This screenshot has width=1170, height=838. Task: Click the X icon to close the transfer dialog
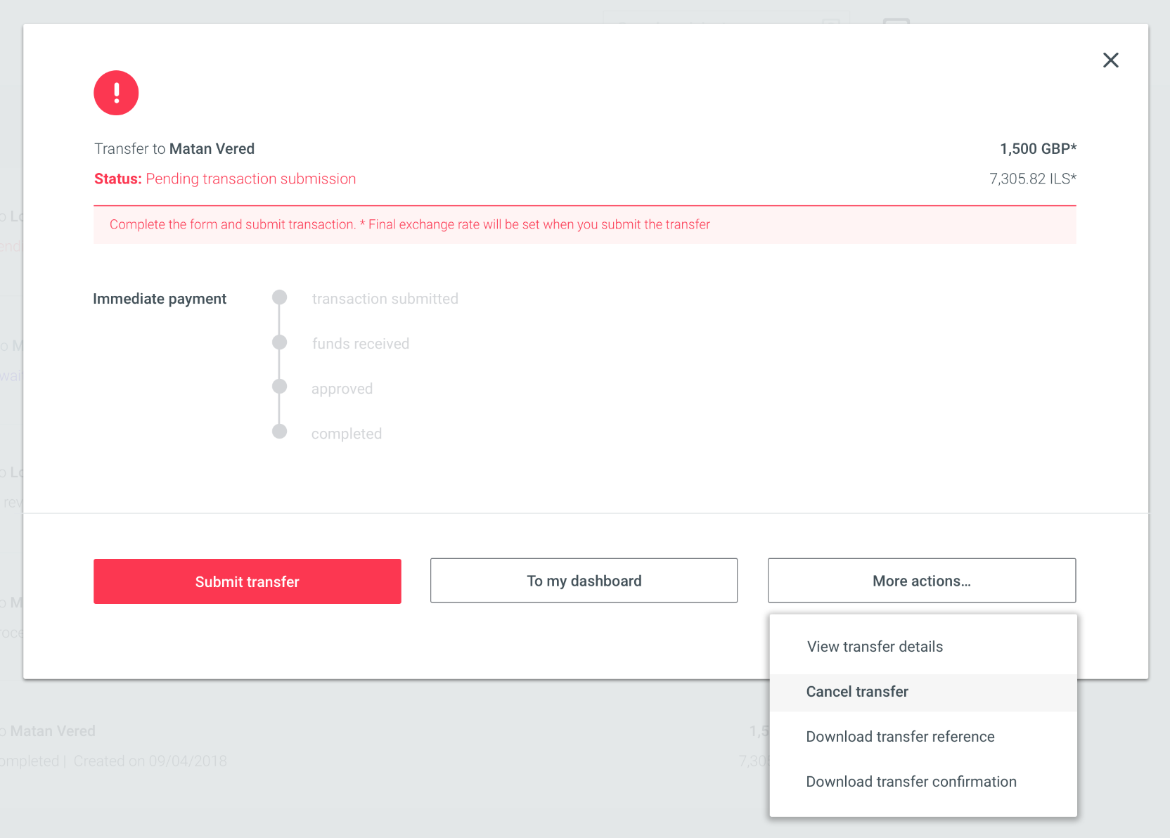click(x=1111, y=60)
